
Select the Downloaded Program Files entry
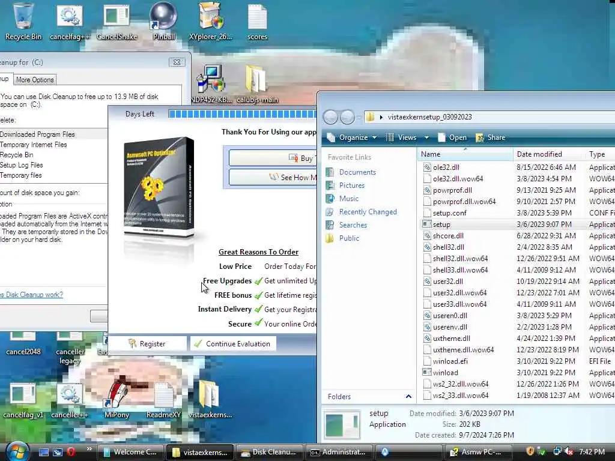tap(53, 134)
